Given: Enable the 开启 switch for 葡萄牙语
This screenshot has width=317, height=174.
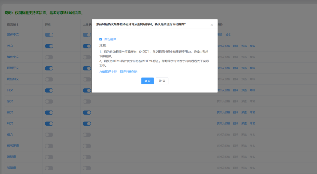Looking at the screenshot, I should pyautogui.click(x=49, y=146).
